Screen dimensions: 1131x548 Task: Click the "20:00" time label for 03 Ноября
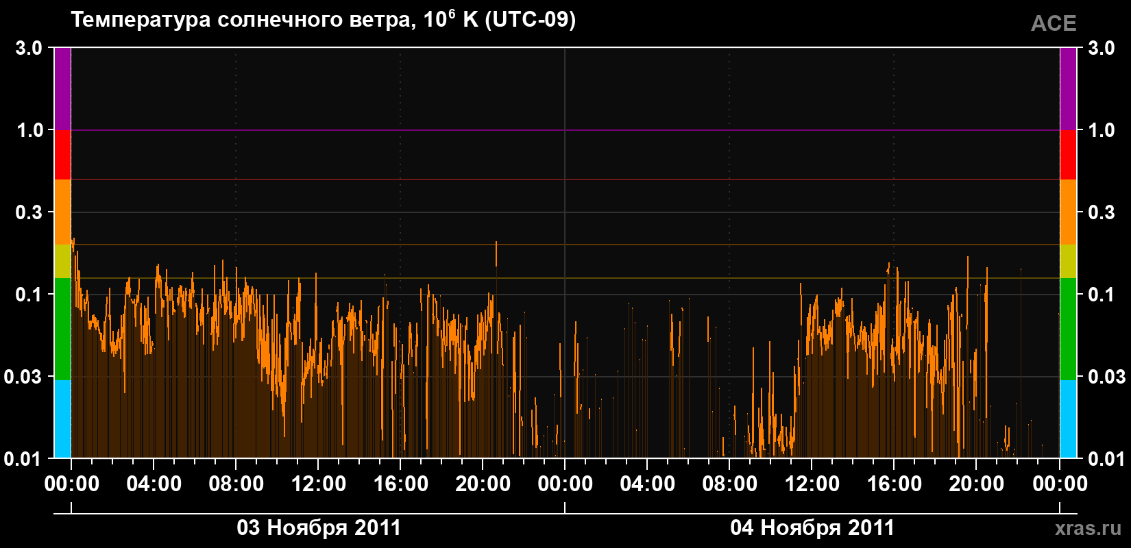coord(483,484)
